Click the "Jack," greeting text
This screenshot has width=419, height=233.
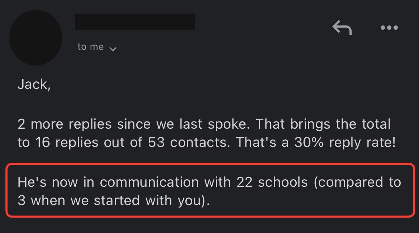point(34,84)
